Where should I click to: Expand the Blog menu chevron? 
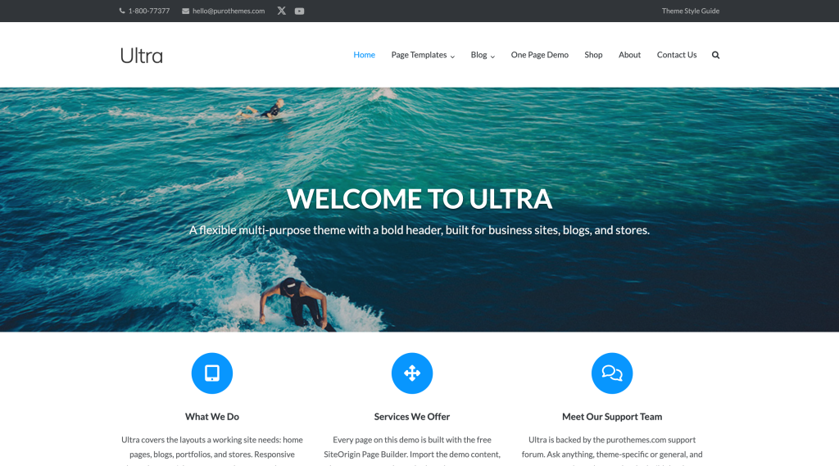pyautogui.click(x=492, y=57)
